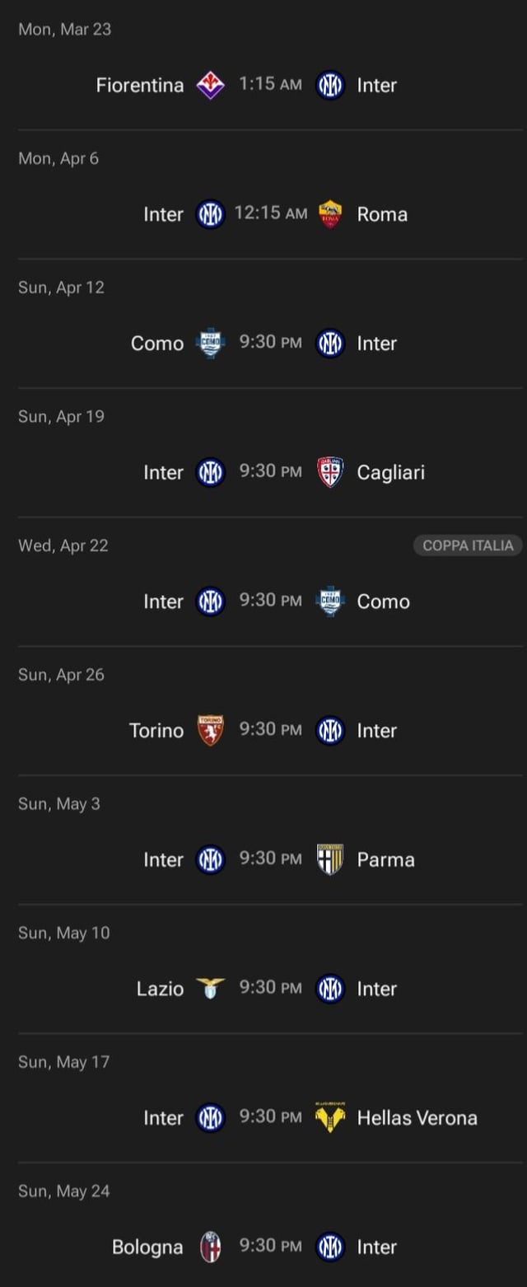This screenshot has width=527, height=1287.
Task: Tap the Sun, May 3 date header
Action: (59, 804)
